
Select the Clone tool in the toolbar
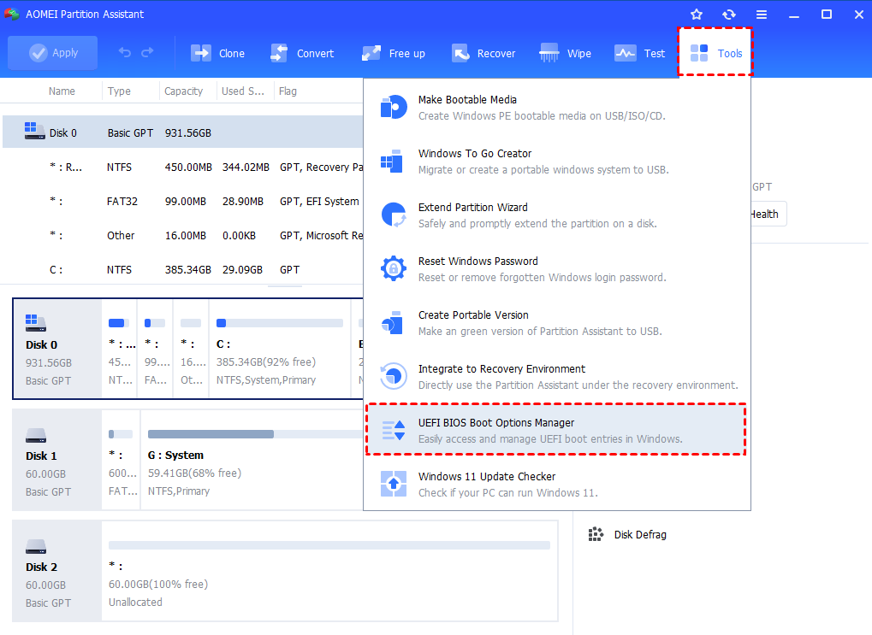click(217, 53)
